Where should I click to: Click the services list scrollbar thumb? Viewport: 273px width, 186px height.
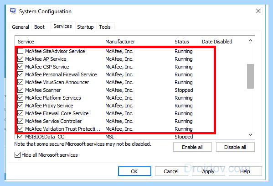click(250, 76)
